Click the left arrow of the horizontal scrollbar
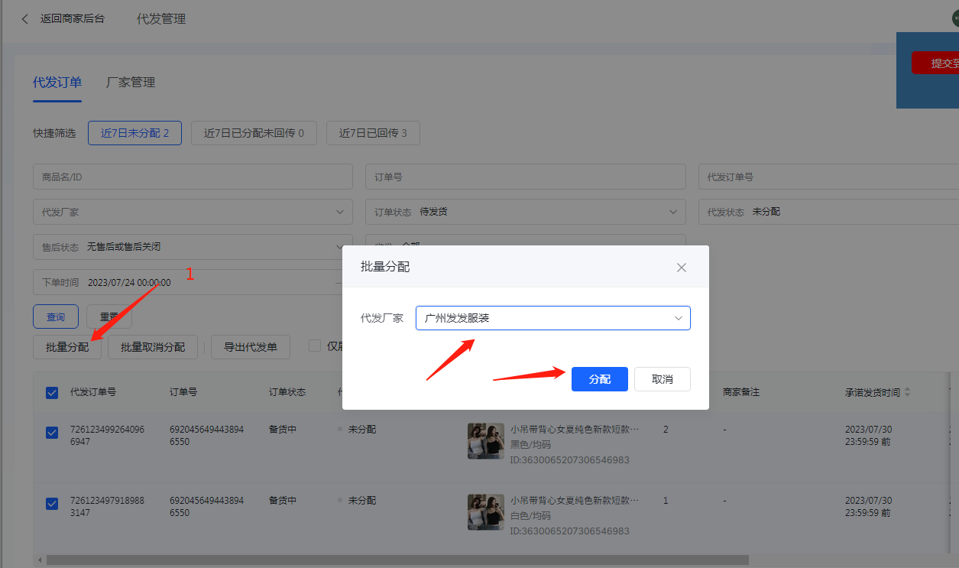The height and width of the screenshot is (568, 959). point(40,560)
